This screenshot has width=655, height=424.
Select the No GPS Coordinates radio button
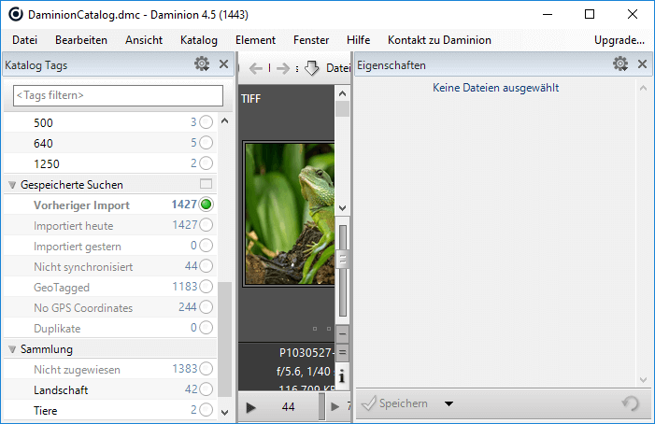[x=206, y=307]
